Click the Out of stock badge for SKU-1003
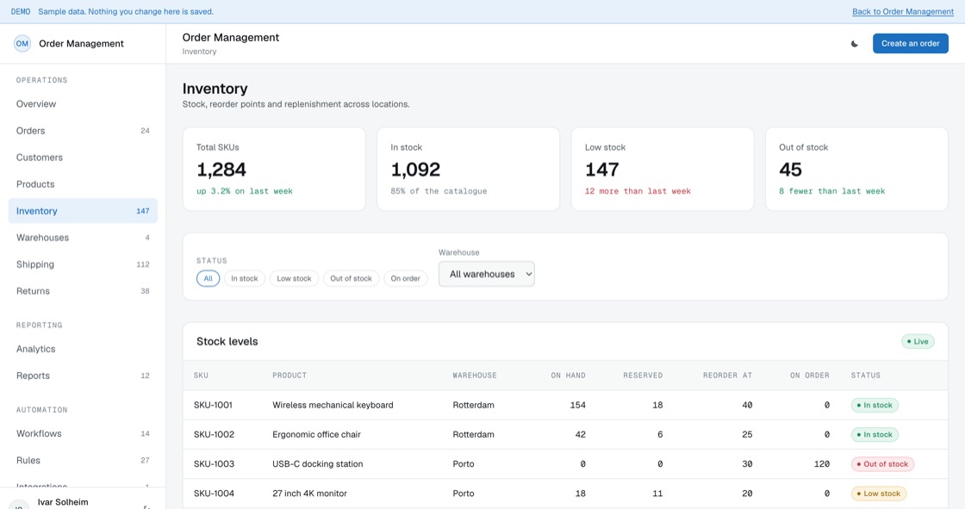This screenshot has width=965, height=509. [x=882, y=464]
